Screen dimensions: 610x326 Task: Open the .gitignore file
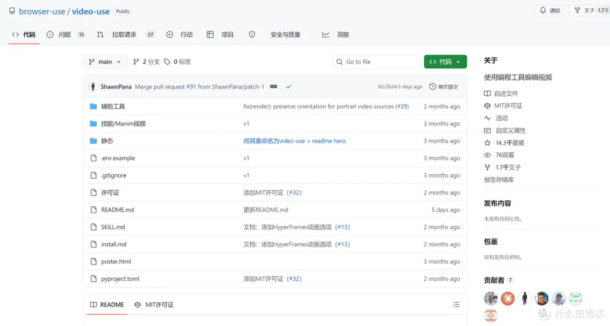point(114,175)
